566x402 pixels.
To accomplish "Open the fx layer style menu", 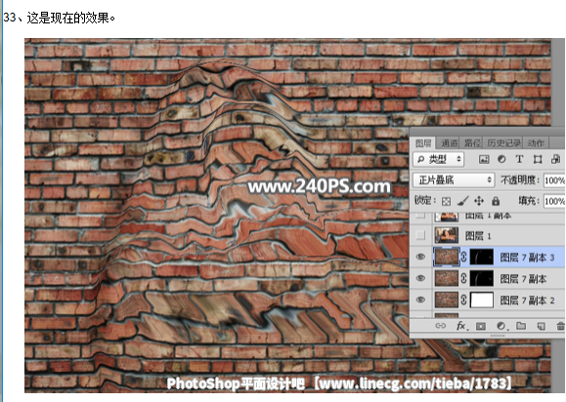I will 461,326.
